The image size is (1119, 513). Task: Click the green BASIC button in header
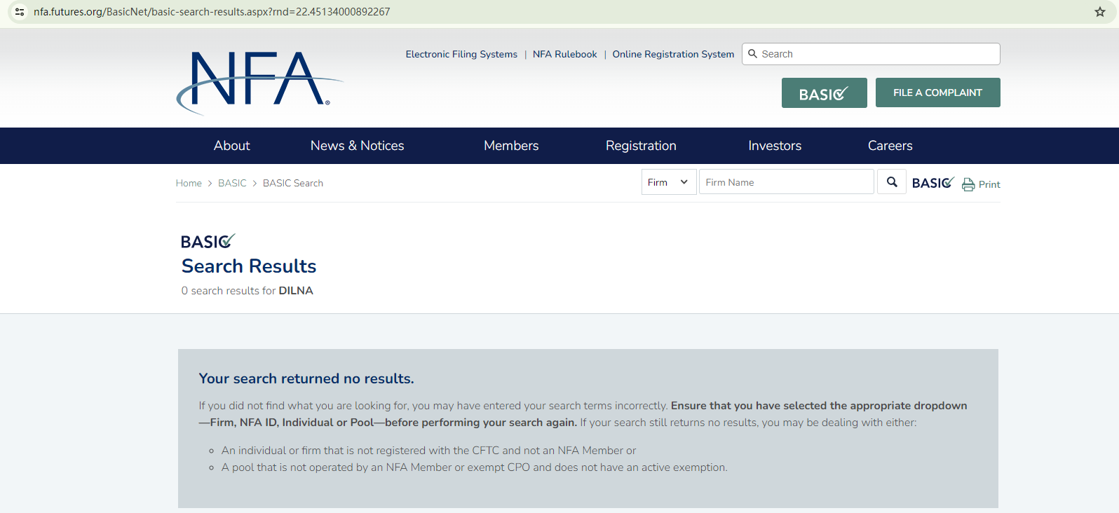coord(825,93)
